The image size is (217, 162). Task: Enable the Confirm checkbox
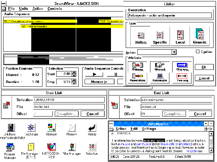pyautogui.click(x=198, y=52)
